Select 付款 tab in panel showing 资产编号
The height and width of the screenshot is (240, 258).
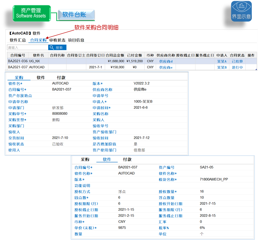[x=127, y=159]
